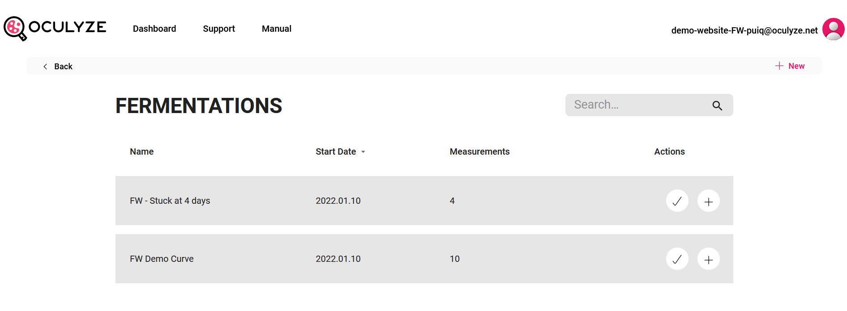Image resolution: width=847 pixels, height=311 pixels.
Task: Open the user profile avatar
Action: (x=833, y=29)
